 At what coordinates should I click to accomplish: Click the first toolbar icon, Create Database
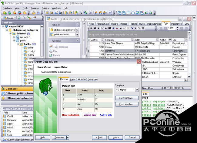pos(5,13)
